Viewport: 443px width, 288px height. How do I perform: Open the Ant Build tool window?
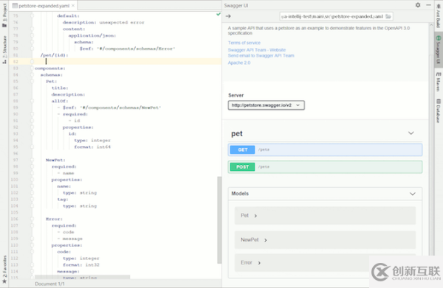coord(438,15)
